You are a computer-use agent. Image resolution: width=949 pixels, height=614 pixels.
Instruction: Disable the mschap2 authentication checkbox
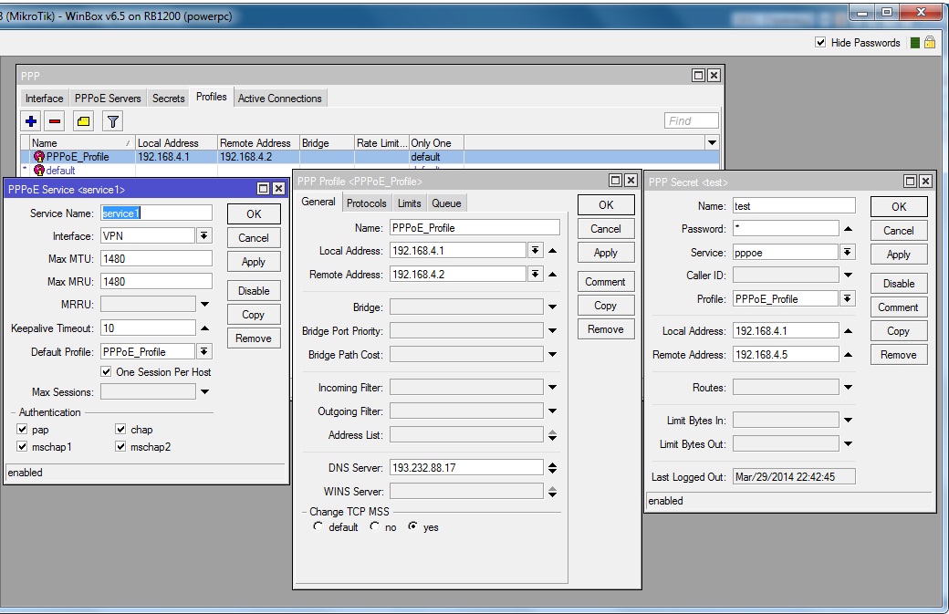[x=121, y=447]
